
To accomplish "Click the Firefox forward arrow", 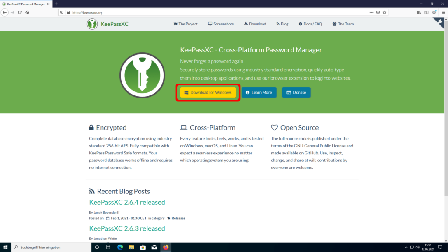I will (x=12, y=12).
